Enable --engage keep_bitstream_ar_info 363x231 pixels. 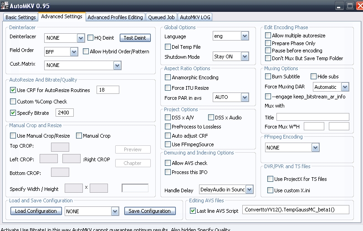(268, 96)
